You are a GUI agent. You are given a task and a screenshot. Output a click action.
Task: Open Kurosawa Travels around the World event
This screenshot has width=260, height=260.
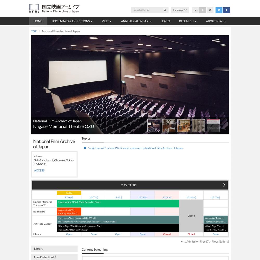click(x=118, y=220)
